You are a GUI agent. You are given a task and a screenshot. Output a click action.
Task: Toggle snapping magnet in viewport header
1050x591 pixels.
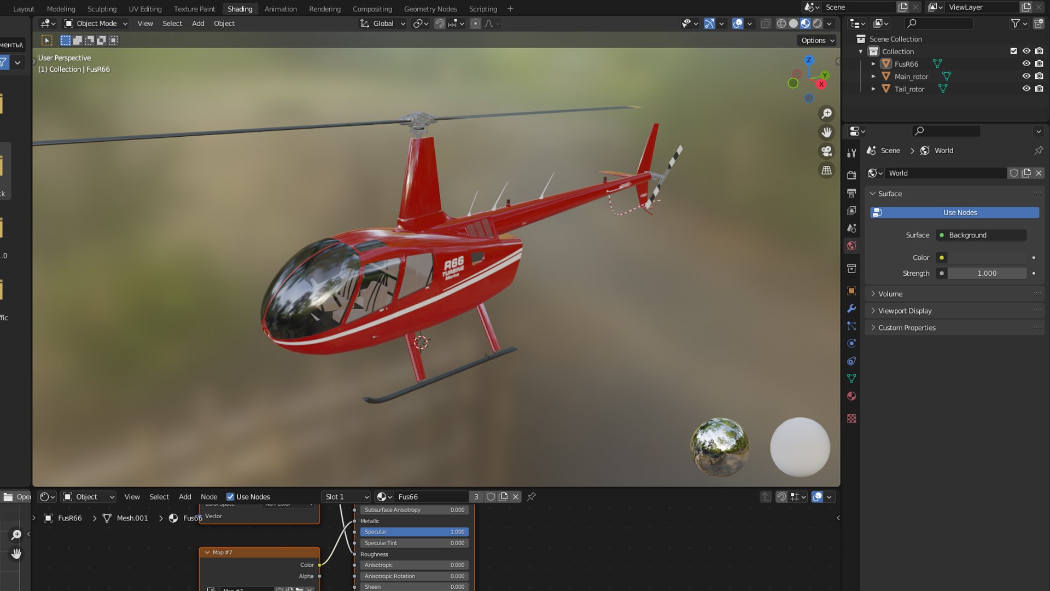439,24
